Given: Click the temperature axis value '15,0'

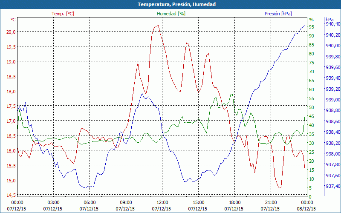Looking at the screenshot, I should tap(11, 181).
